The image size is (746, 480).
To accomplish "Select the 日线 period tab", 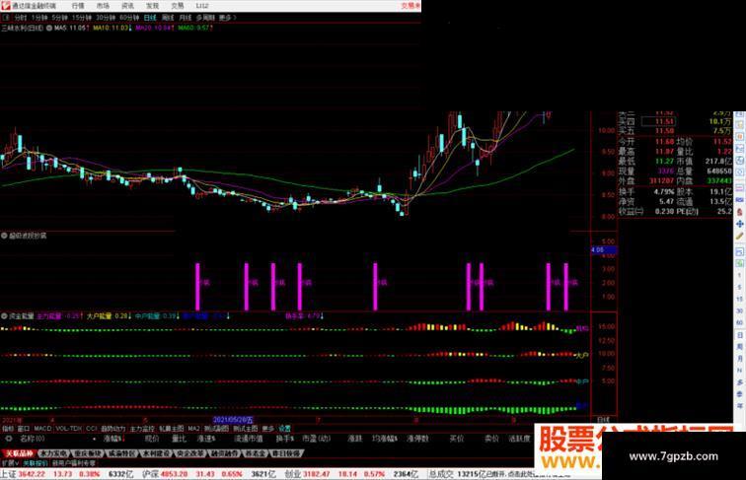I will tap(150, 18).
